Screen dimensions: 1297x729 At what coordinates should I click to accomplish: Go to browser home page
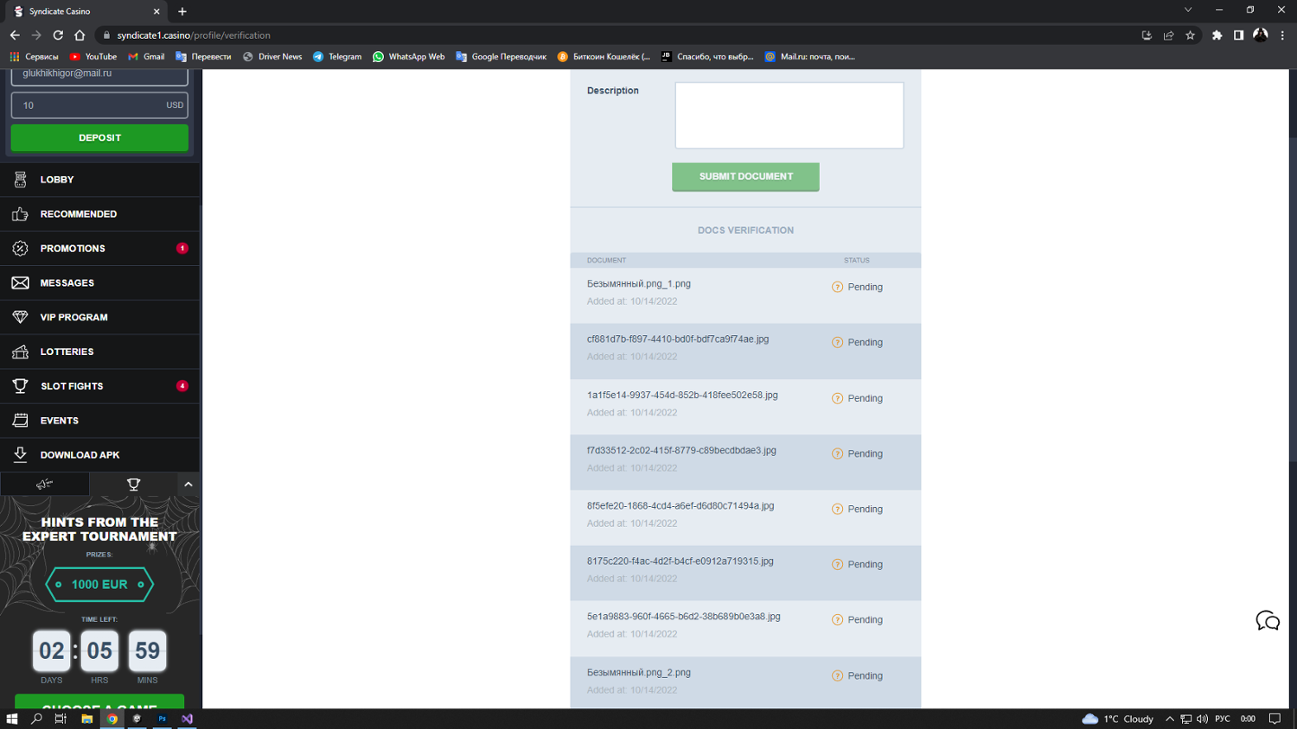pyautogui.click(x=80, y=35)
